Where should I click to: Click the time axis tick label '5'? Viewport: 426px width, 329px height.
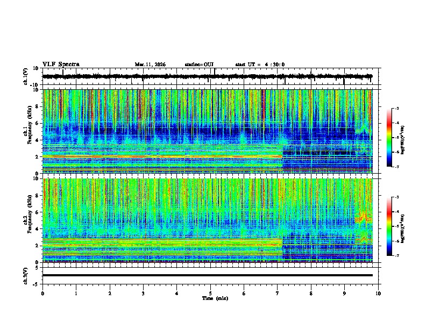[x=210, y=294]
